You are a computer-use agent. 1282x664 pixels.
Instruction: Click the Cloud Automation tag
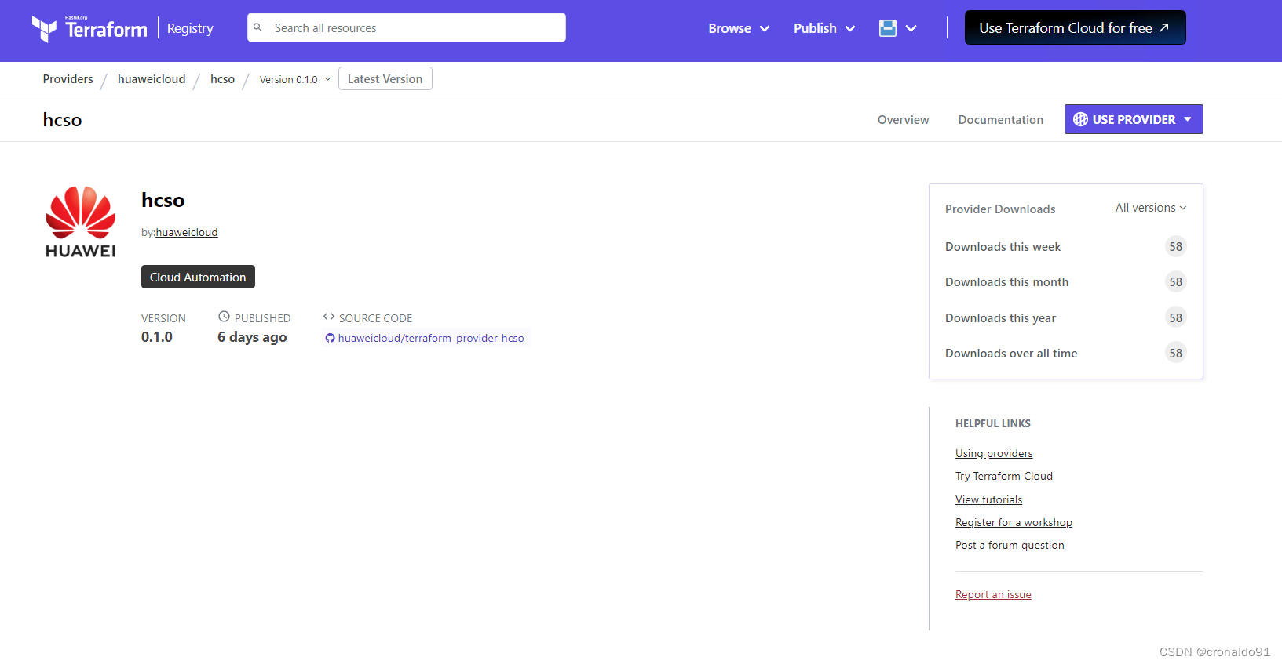198,277
